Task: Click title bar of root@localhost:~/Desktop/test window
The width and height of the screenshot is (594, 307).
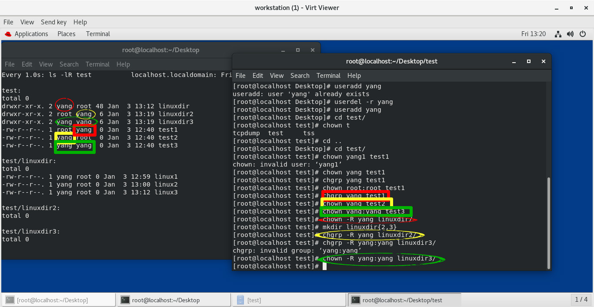Action: 391,61
